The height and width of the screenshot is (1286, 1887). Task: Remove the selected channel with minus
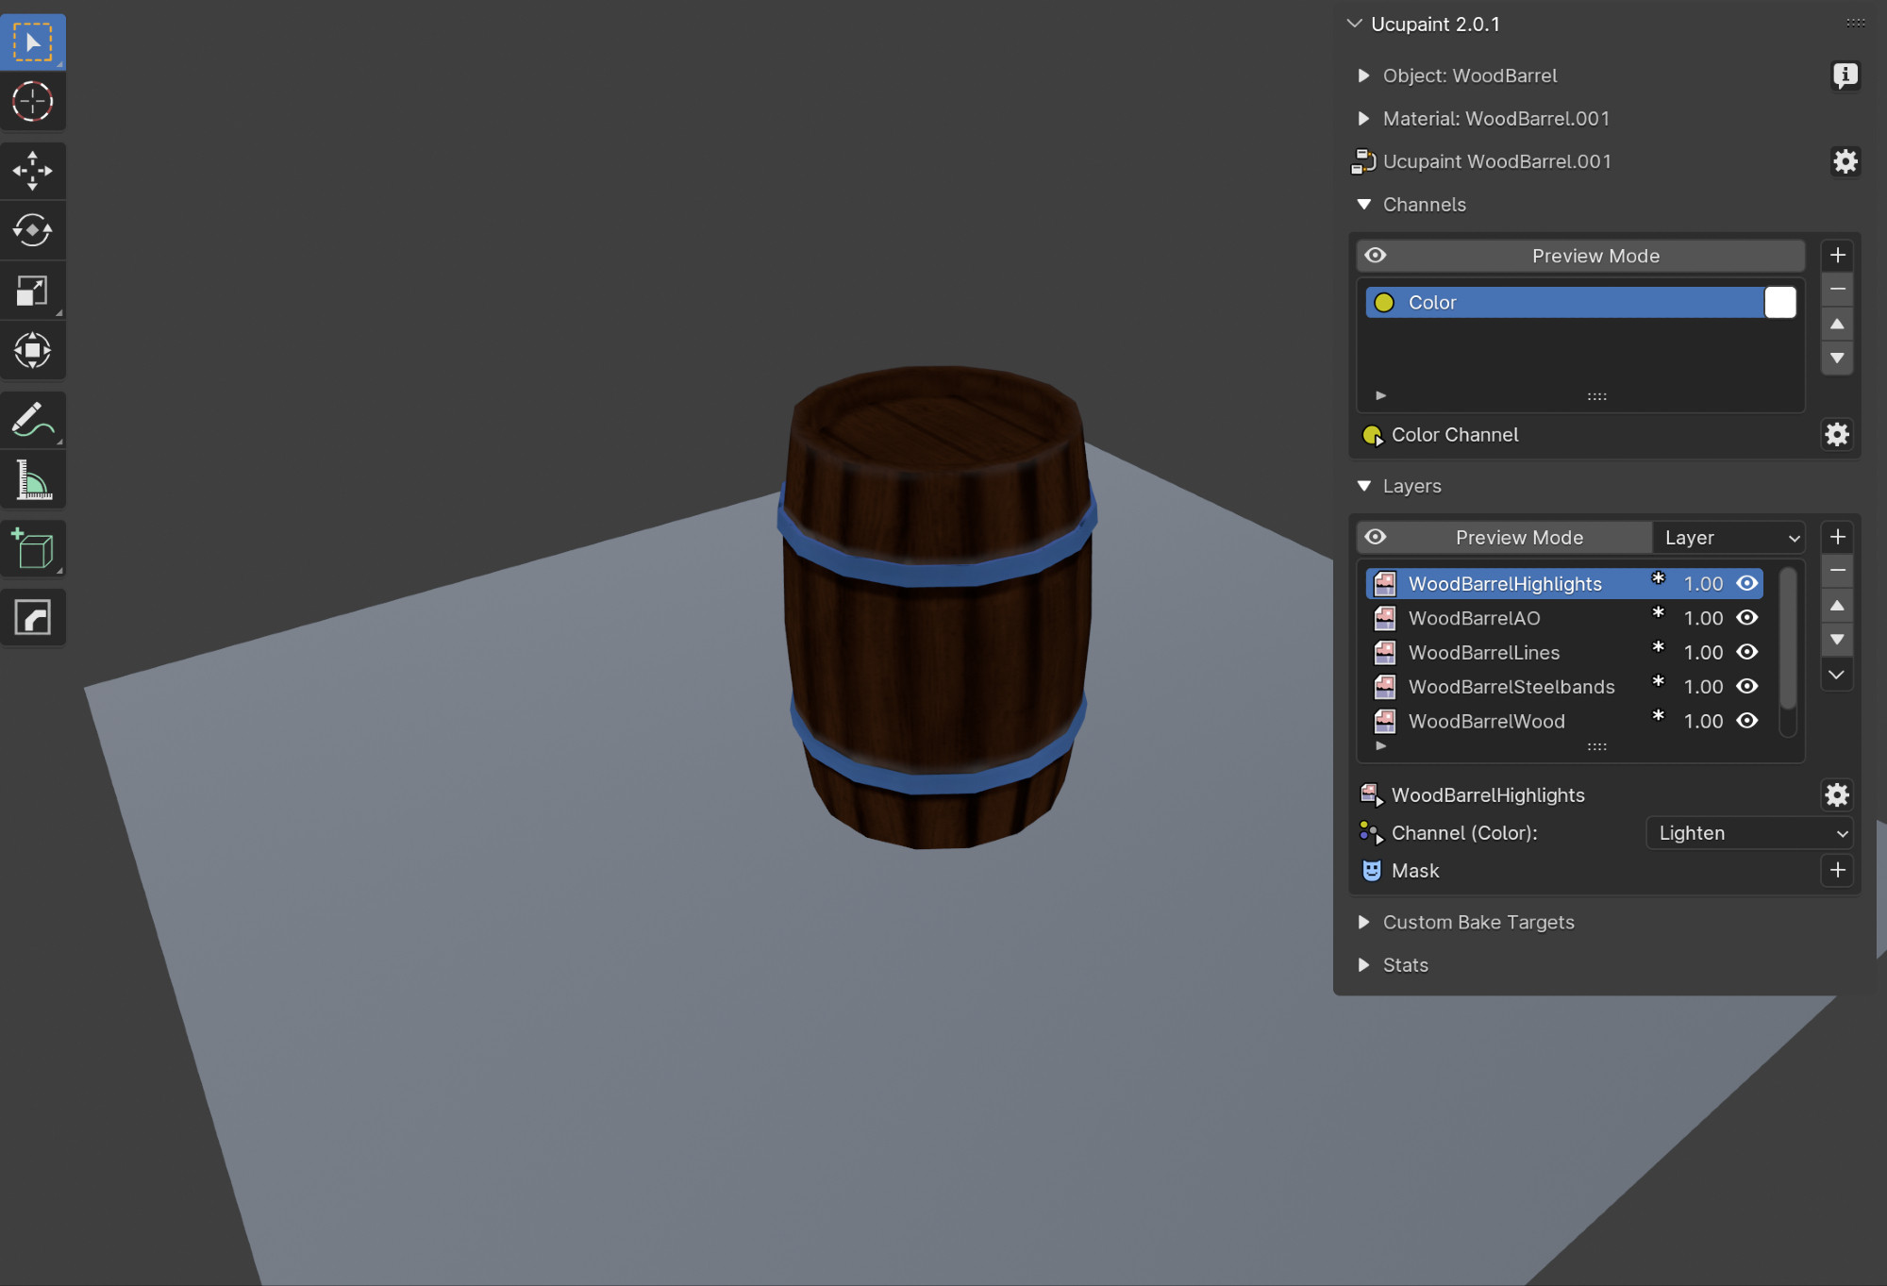pos(1837,289)
